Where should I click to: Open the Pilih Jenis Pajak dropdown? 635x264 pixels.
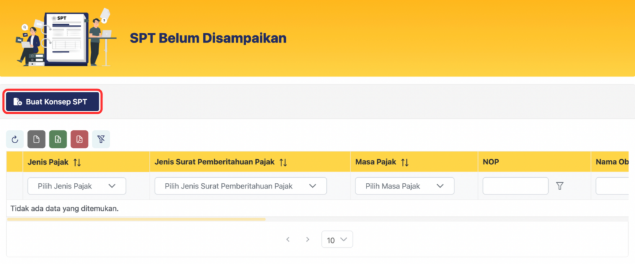77,186
